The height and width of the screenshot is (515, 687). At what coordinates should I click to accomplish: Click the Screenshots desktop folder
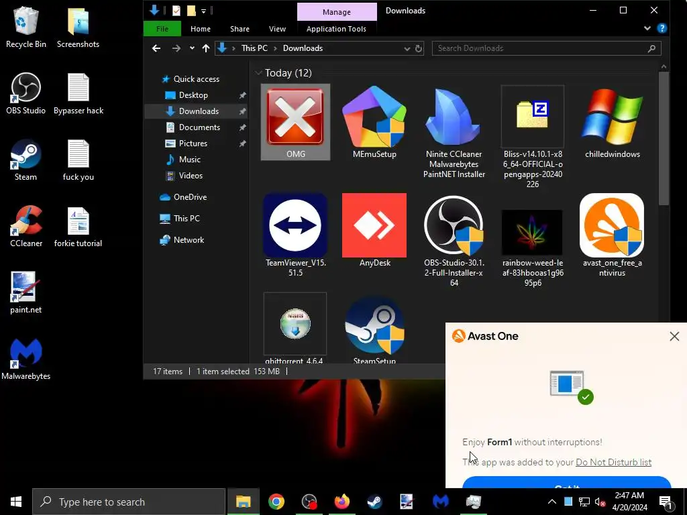coord(78,27)
